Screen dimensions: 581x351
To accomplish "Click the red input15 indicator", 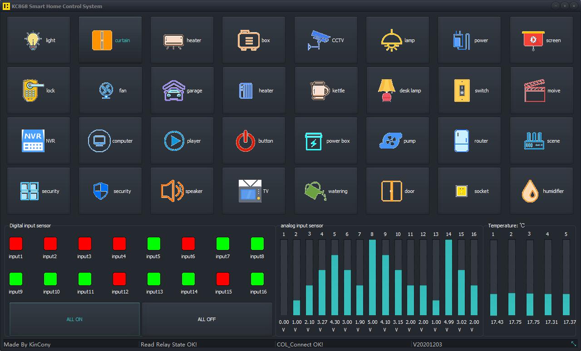I will click(x=223, y=279).
